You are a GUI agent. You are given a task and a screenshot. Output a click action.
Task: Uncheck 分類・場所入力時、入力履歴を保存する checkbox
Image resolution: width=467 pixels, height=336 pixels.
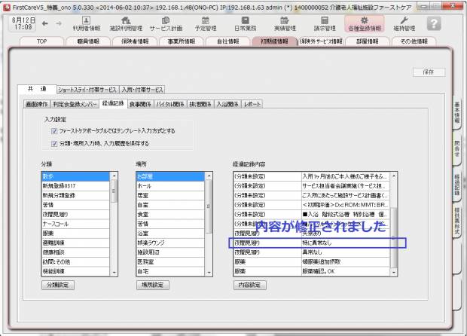coord(54,142)
